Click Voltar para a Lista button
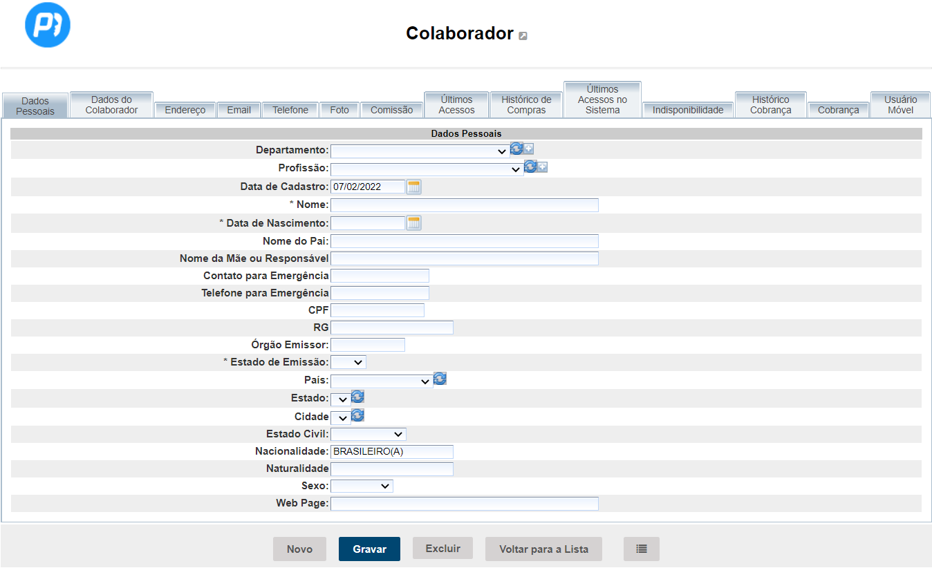The image size is (932, 568). point(543,549)
